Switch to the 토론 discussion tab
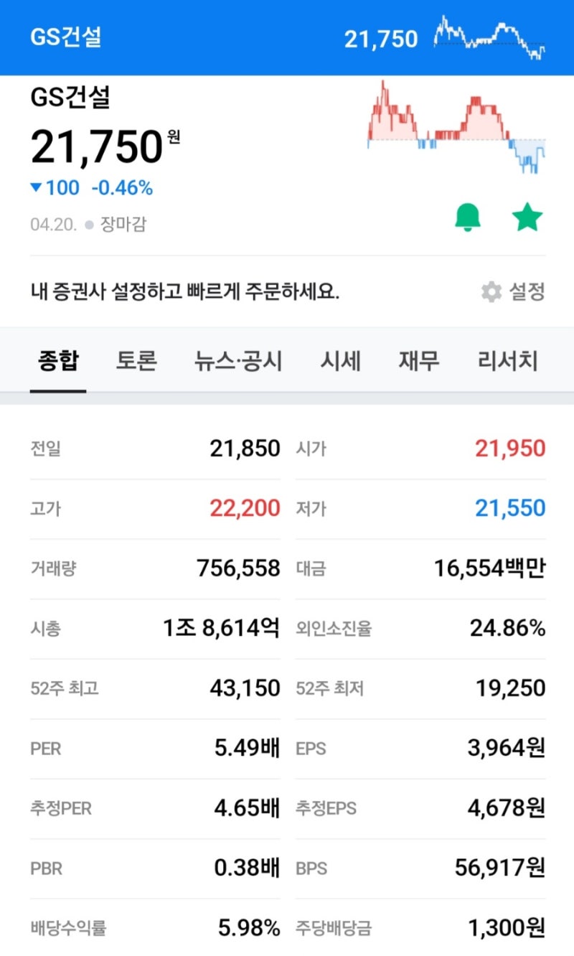Image resolution: width=574 pixels, height=956 pixels. point(136,361)
